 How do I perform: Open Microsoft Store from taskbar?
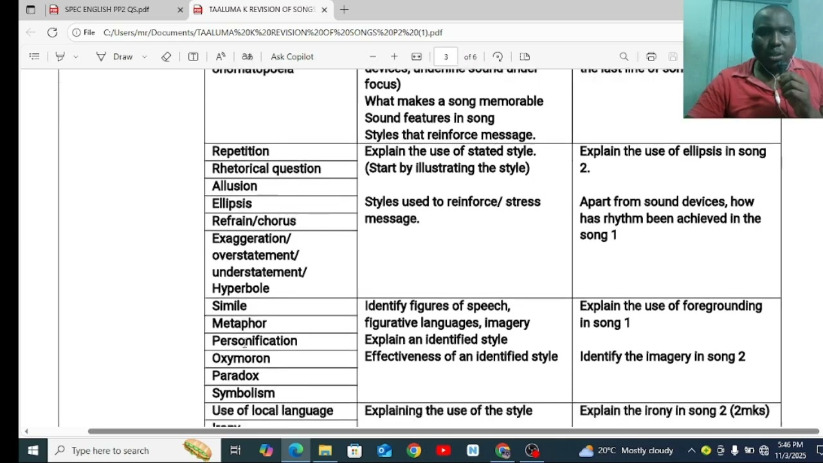(x=354, y=450)
